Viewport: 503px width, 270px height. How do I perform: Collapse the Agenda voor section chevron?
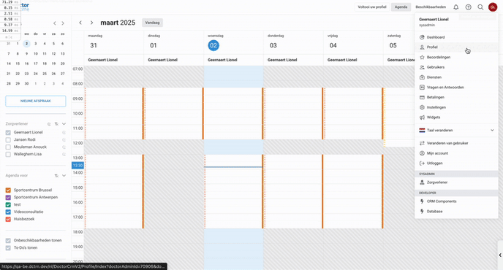64,176
